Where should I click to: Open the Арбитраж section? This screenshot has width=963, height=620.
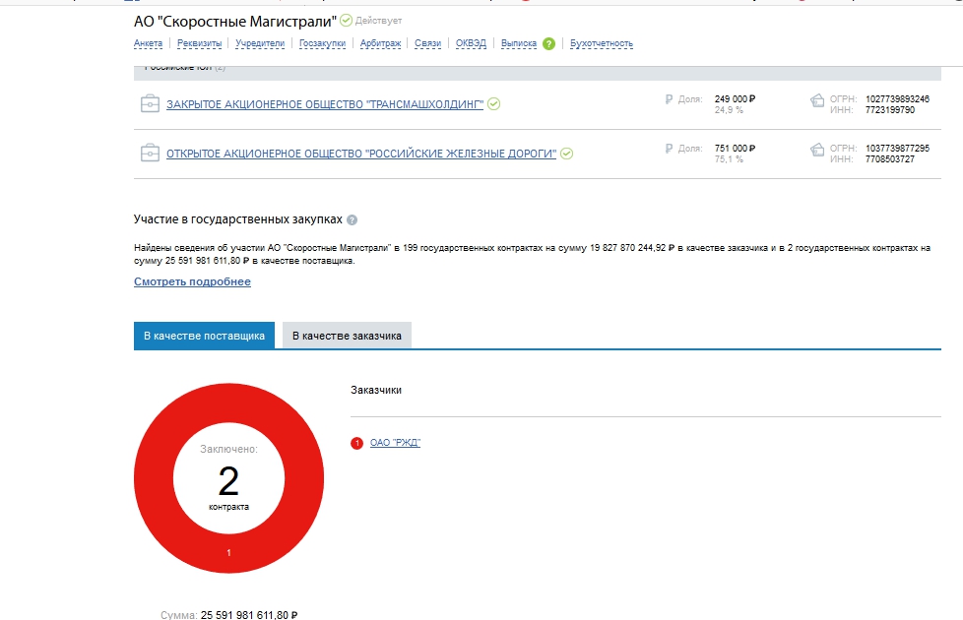pos(380,43)
